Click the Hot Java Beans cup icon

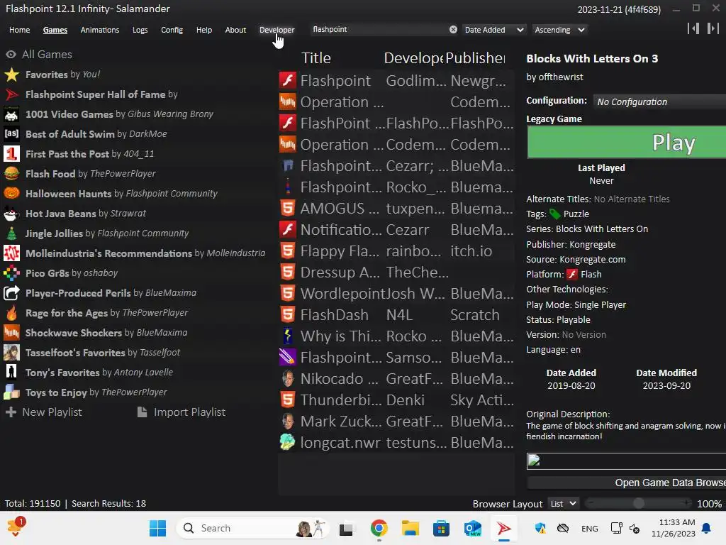pos(11,214)
